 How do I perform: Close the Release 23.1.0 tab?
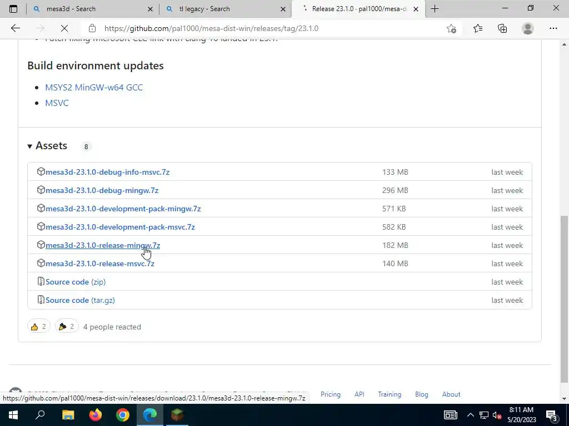(x=416, y=9)
